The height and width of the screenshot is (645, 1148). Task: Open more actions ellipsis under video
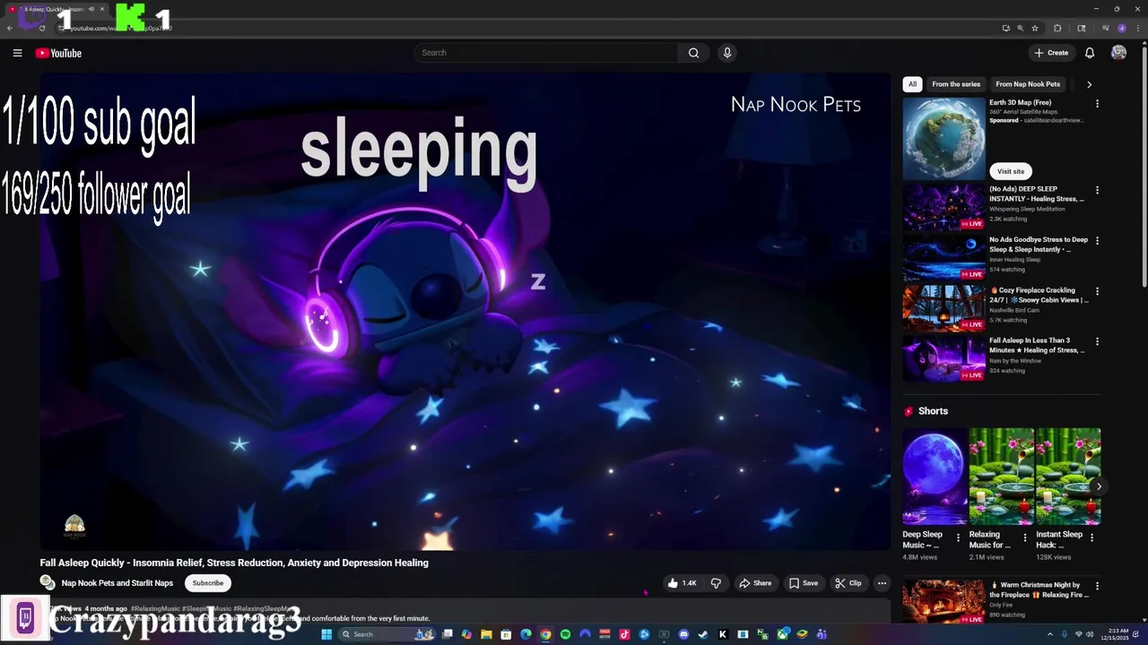(882, 583)
